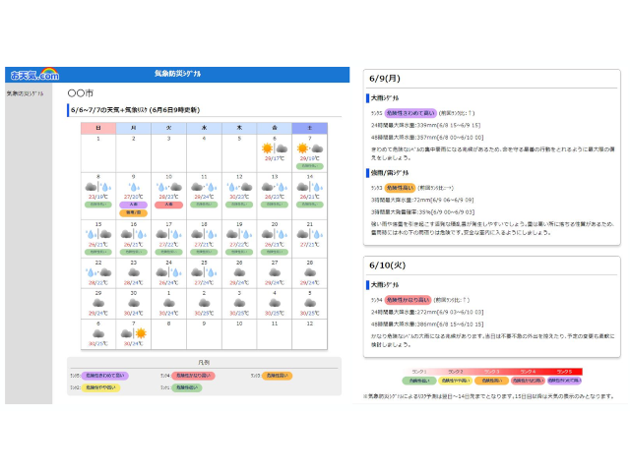Click the Sunday (日) column header
The image size is (630, 472).
(97, 128)
